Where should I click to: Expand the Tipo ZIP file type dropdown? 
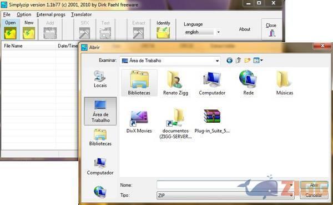(291, 195)
